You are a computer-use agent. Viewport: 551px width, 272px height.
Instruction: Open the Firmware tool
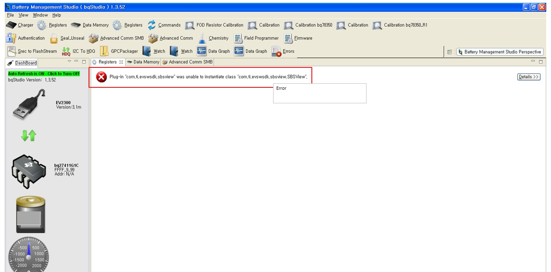(298, 38)
